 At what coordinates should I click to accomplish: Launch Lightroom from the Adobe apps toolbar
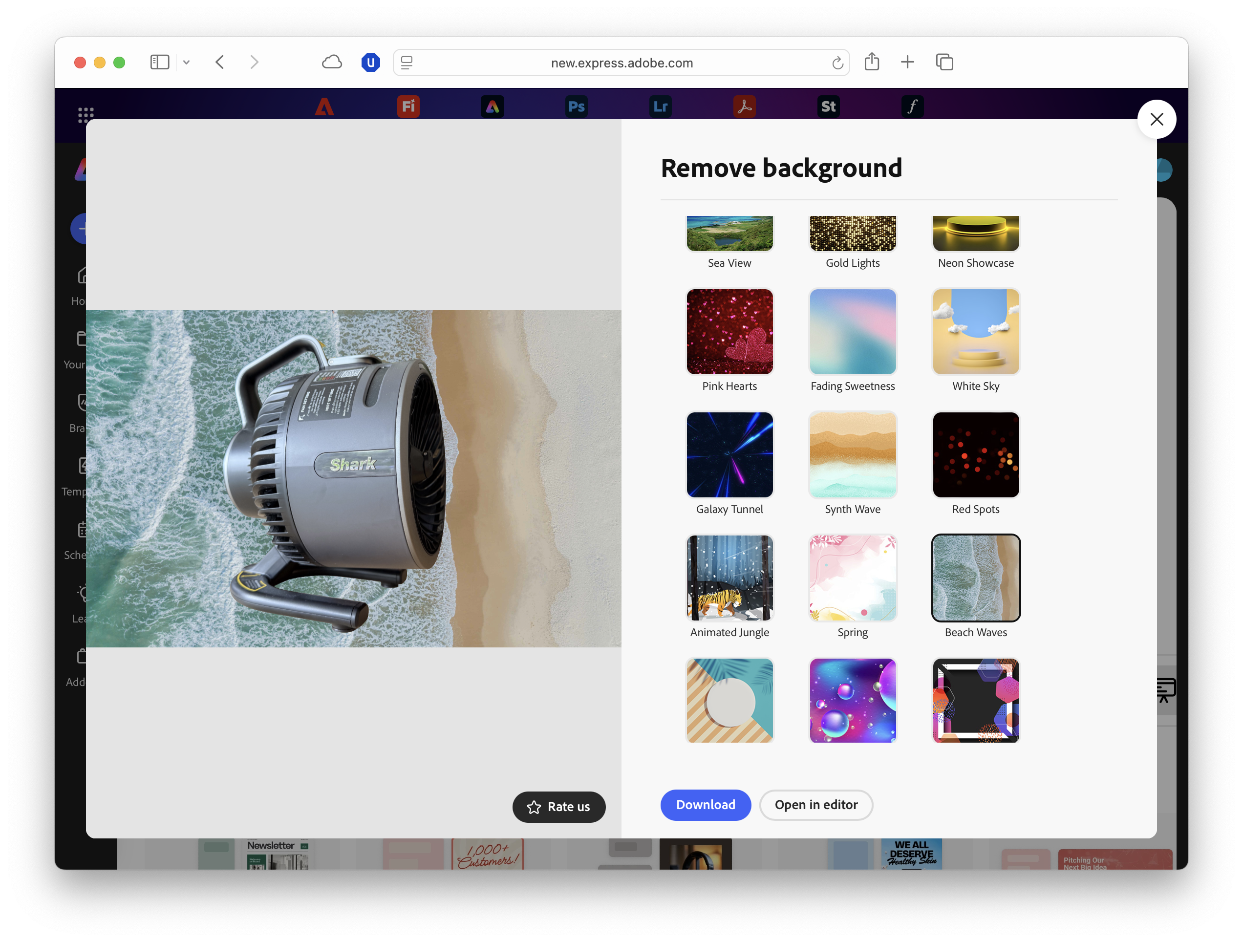(x=660, y=106)
